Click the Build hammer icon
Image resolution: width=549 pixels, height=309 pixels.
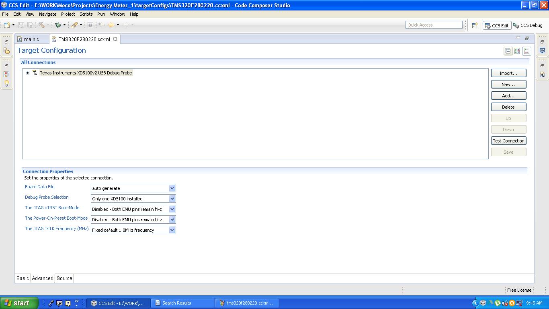[x=41, y=25]
